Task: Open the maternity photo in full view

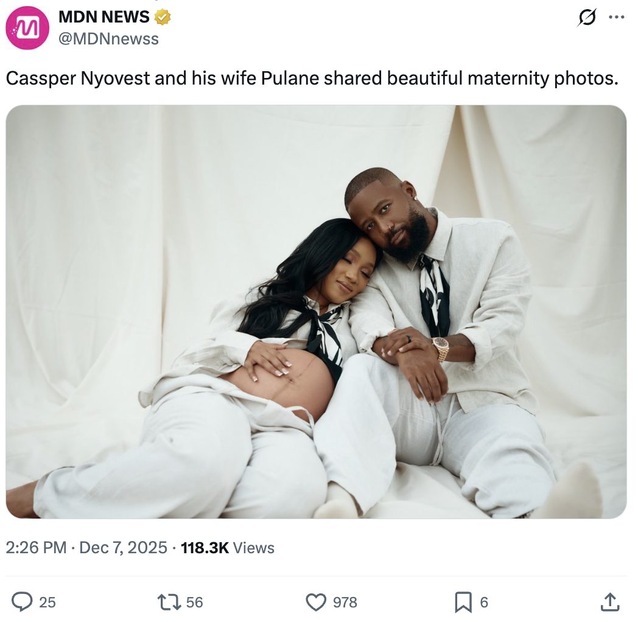Action: click(316, 312)
